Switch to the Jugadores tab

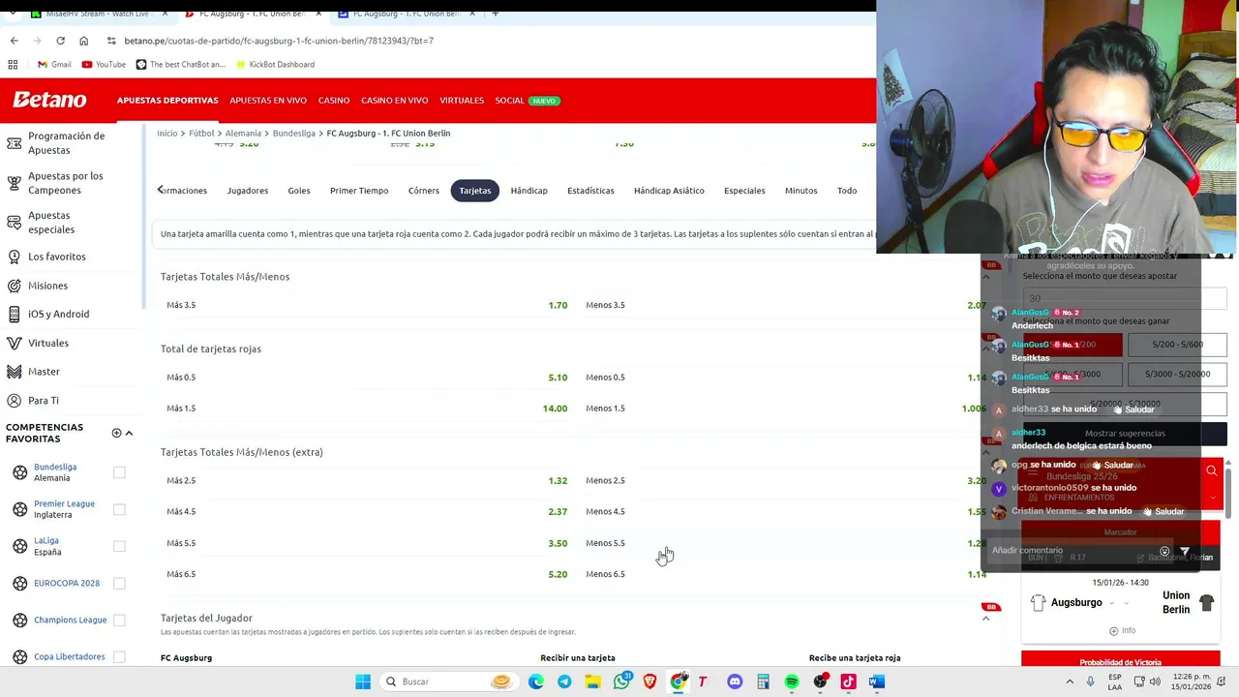[x=248, y=191]
